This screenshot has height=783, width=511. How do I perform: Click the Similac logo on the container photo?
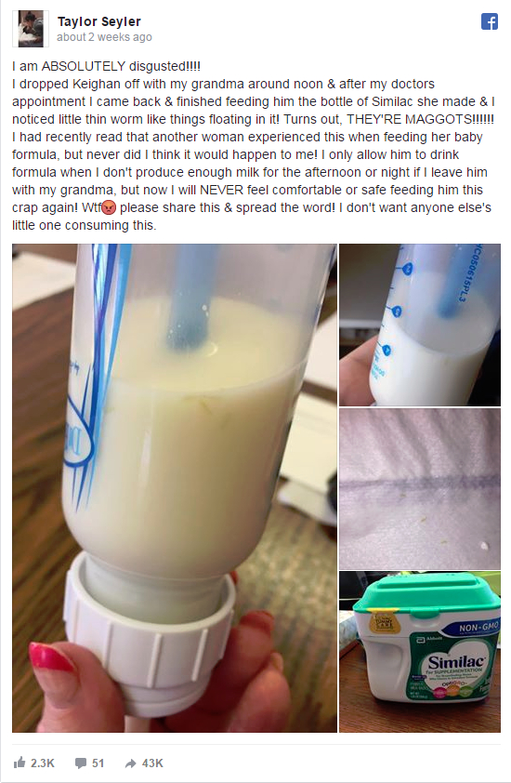click(x=456, y=662)
